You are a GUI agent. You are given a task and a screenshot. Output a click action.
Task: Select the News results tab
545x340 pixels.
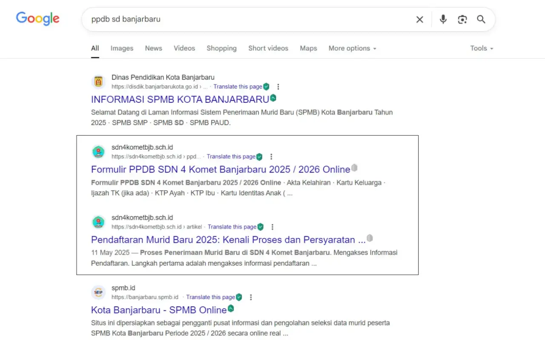153,48
